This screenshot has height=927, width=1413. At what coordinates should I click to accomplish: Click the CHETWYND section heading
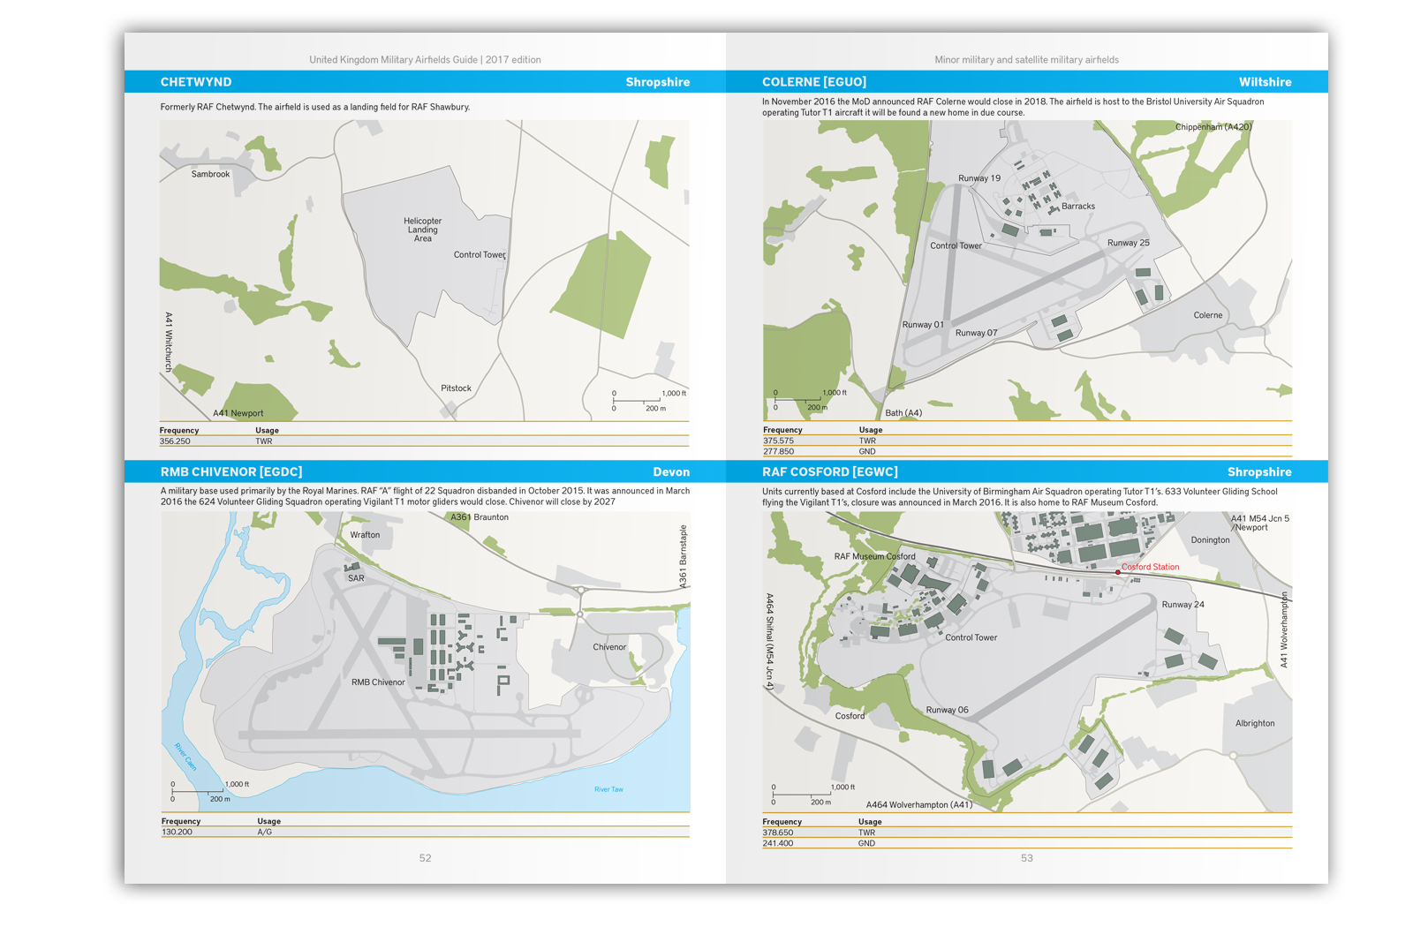point(196,82)
